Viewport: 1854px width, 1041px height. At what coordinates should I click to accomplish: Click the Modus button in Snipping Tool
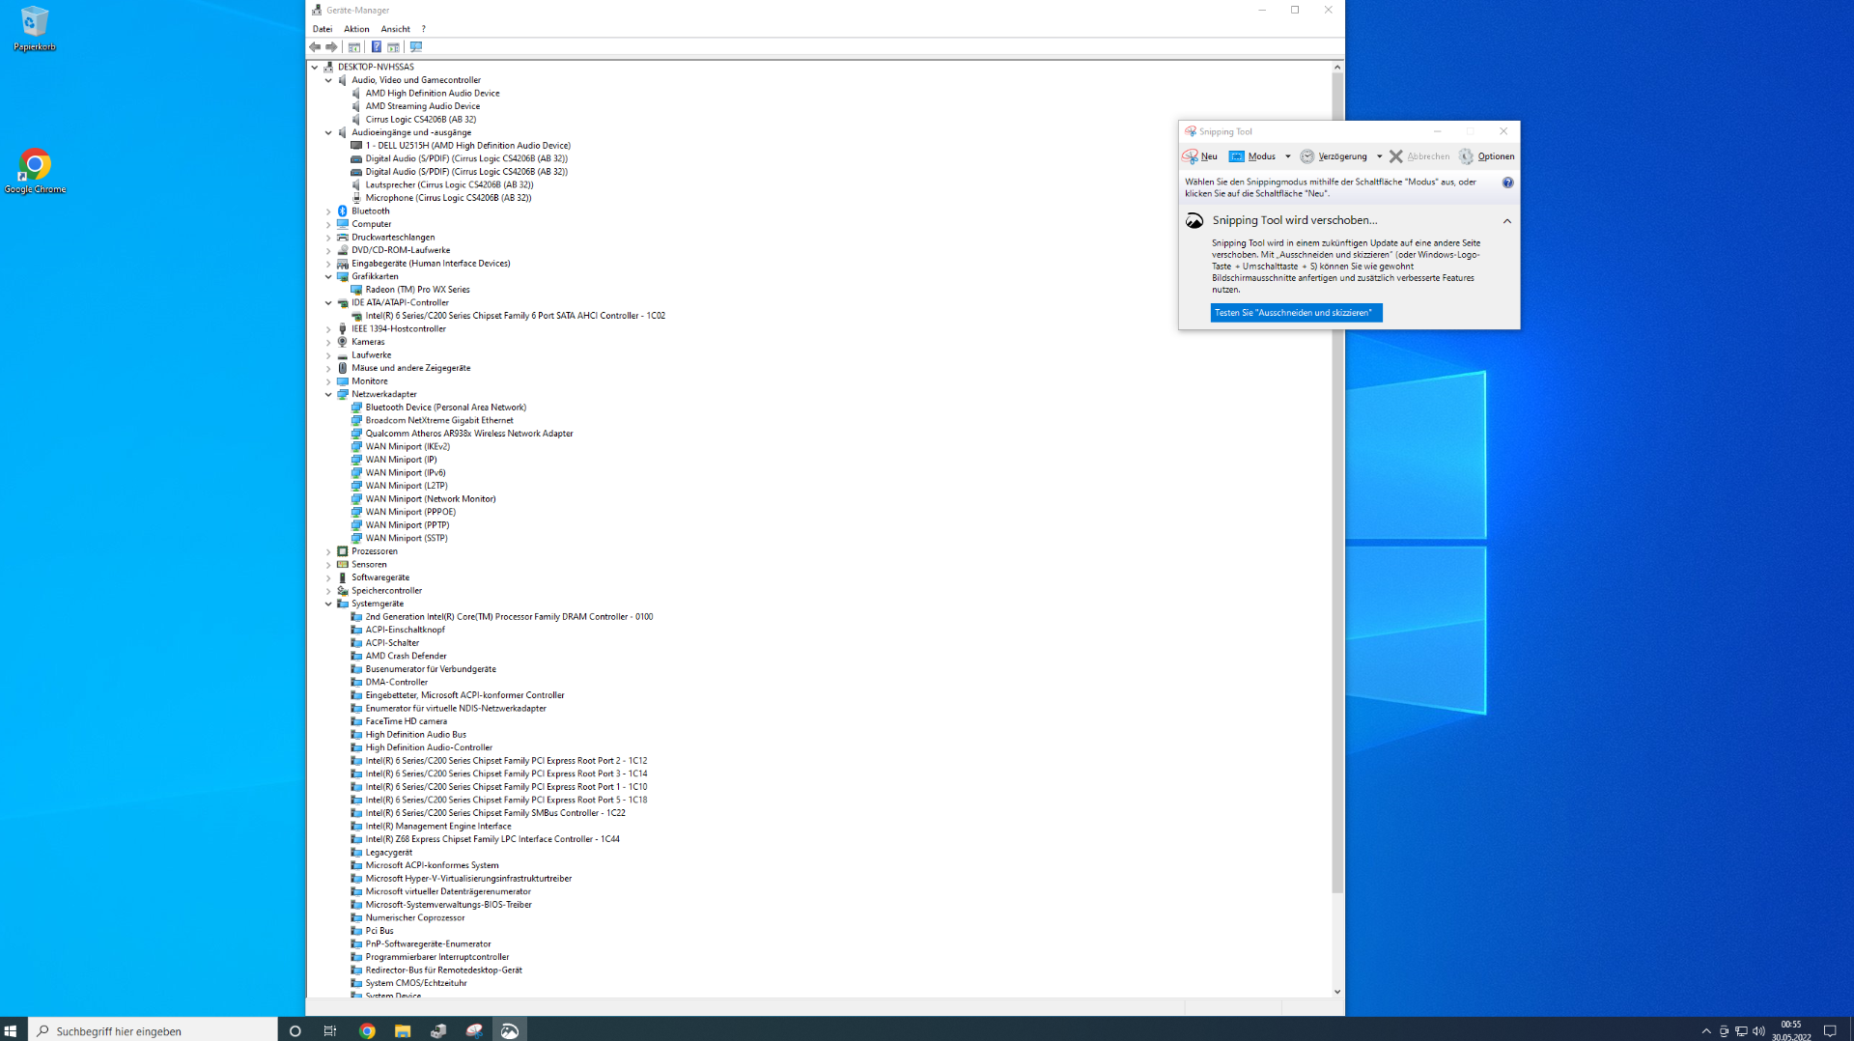(1253, 156)
